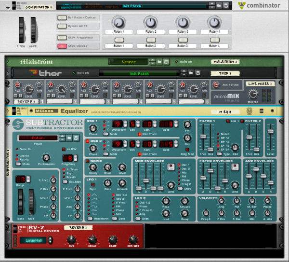Click the Subtractor Mod wheel
The width and height of the screenshot is (289, 262).
31,202
